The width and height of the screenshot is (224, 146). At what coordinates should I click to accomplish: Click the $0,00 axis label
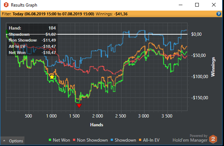coord(196,34)
